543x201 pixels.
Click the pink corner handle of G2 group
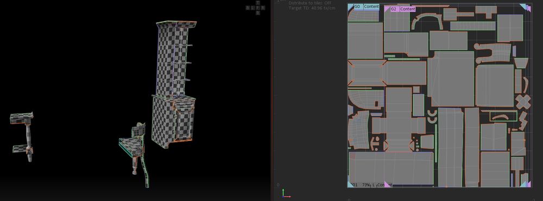pos(386,8)
